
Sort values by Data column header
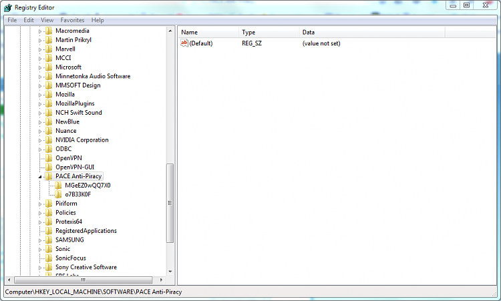[x=372, y=32]
